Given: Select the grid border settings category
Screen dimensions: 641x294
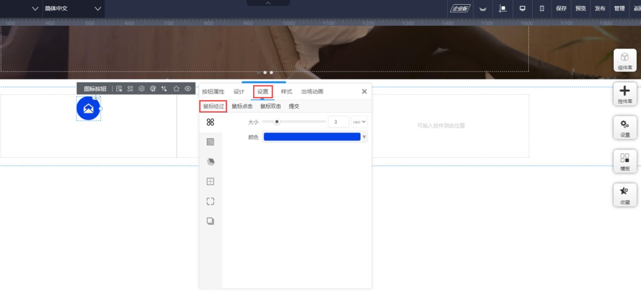Looking at the screenshot, I should [x=210, y=181].
